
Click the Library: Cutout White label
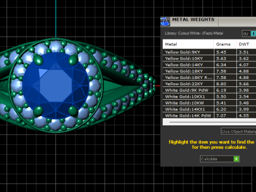[x=194, y=33]
